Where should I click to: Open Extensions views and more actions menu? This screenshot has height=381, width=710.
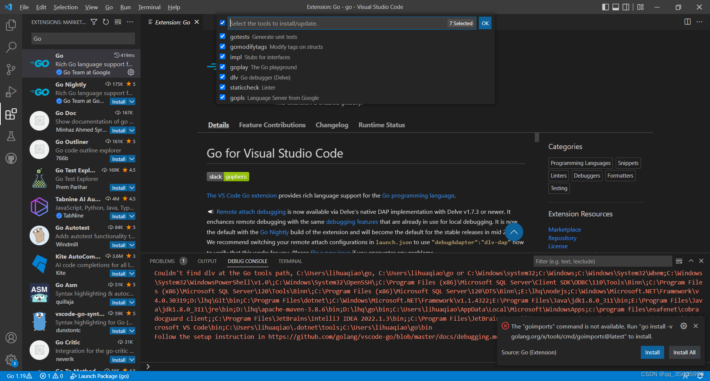coord(130,22)
